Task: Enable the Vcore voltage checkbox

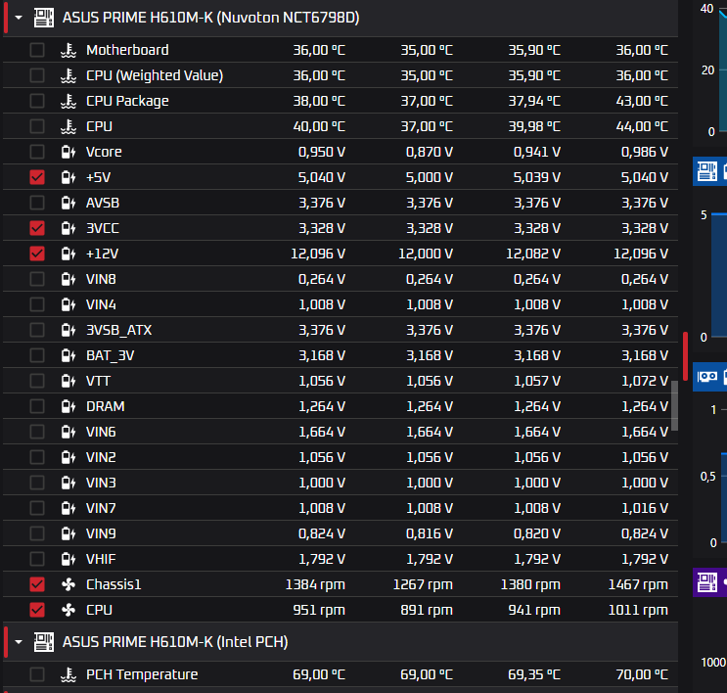Action: pos(37,152)
